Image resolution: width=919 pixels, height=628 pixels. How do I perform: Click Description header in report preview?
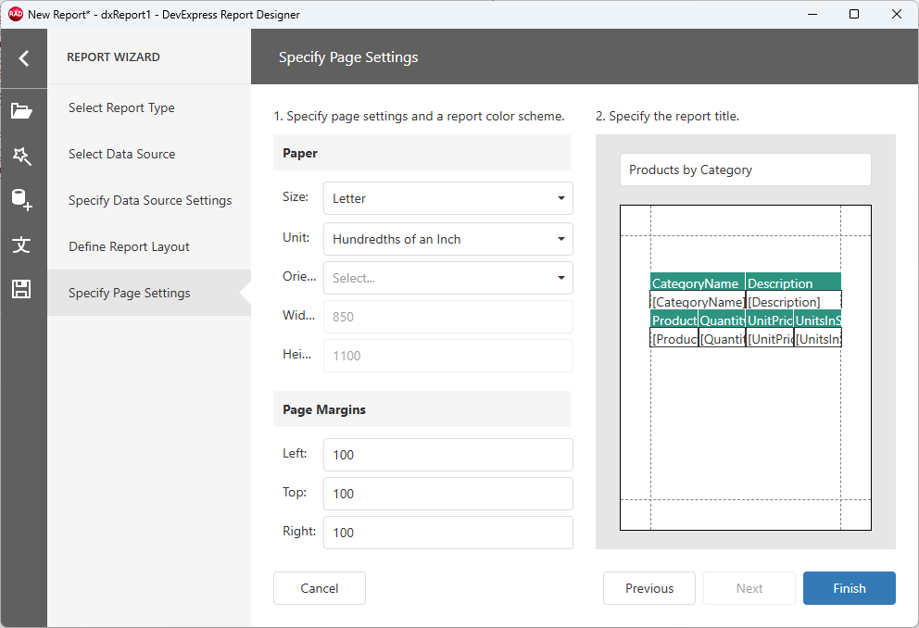tap(794, 283)
